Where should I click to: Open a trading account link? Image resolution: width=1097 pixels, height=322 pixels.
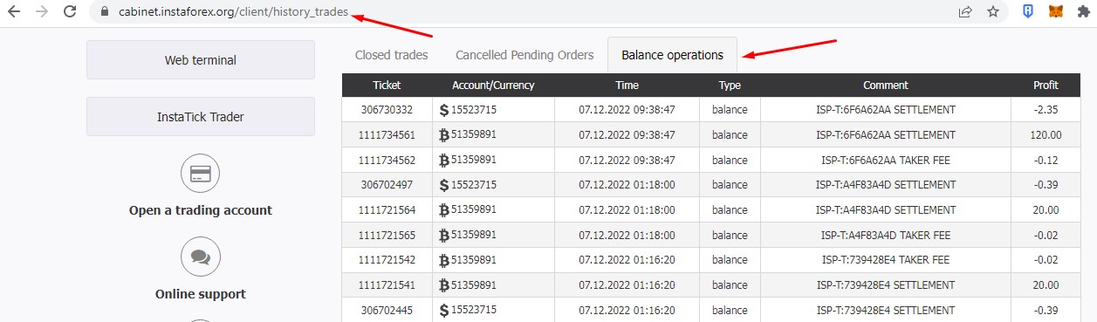pyautogui.click(x=201, y=210)
